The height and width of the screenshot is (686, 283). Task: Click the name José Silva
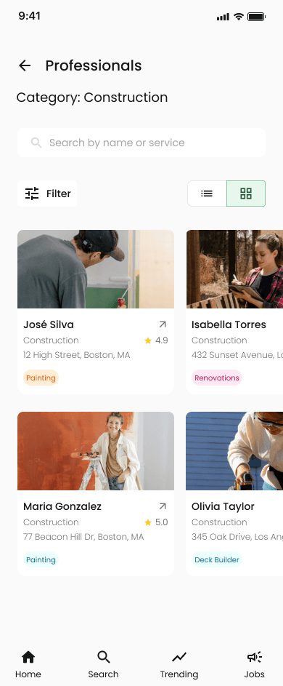49,324
